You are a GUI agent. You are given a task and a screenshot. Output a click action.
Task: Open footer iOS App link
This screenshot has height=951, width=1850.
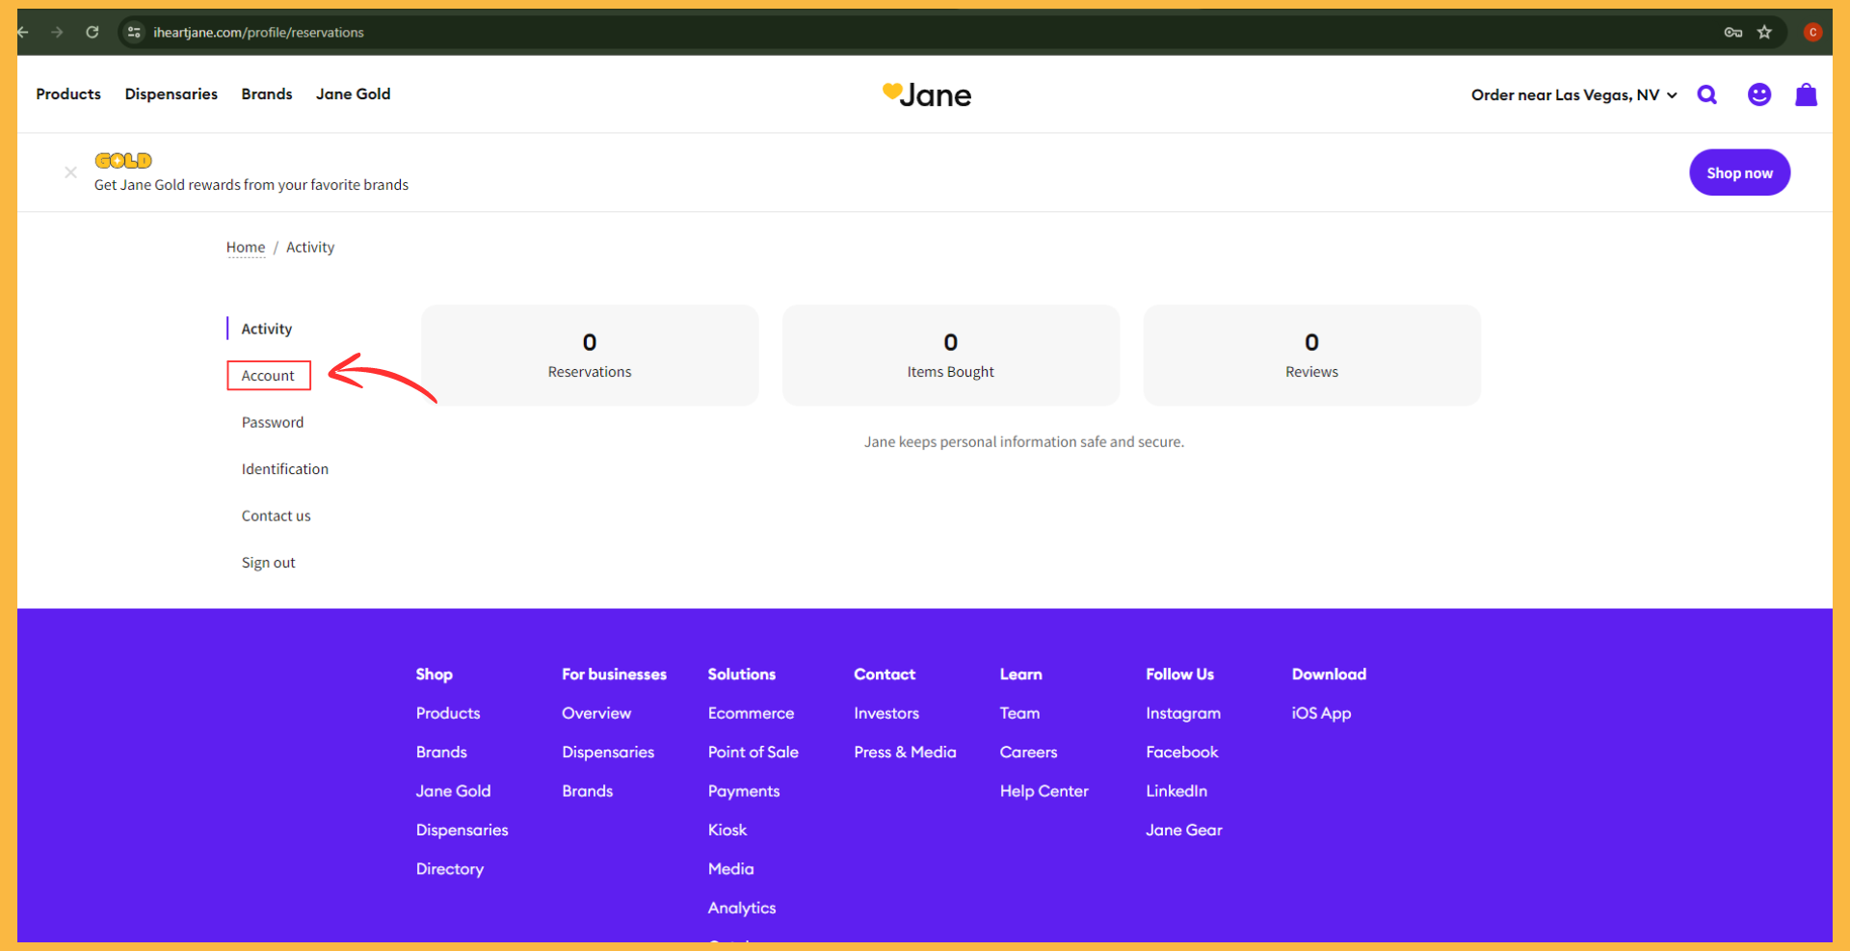click(x=1322, y=713)
